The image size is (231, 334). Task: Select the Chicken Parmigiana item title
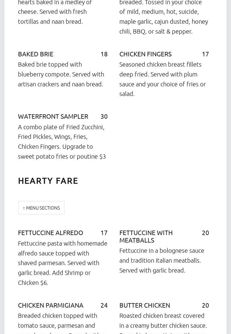point(51,305)
